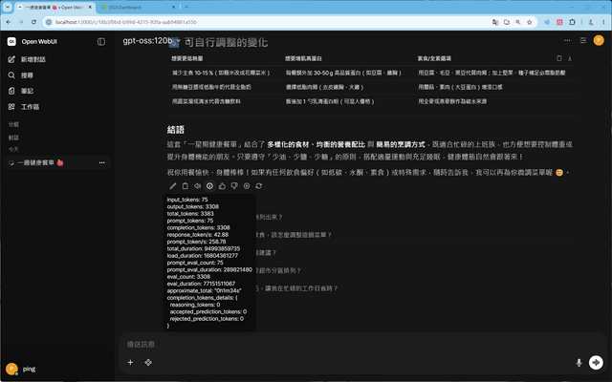Click the install app icon in address bar

pyautogui.click(x=507, y=22)
